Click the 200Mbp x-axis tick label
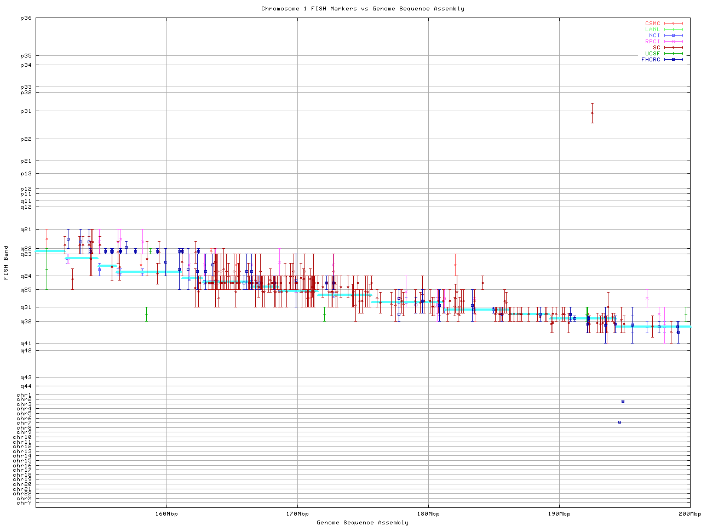The height and width of the screenshot is (526, 701). [x=689, y=514]
